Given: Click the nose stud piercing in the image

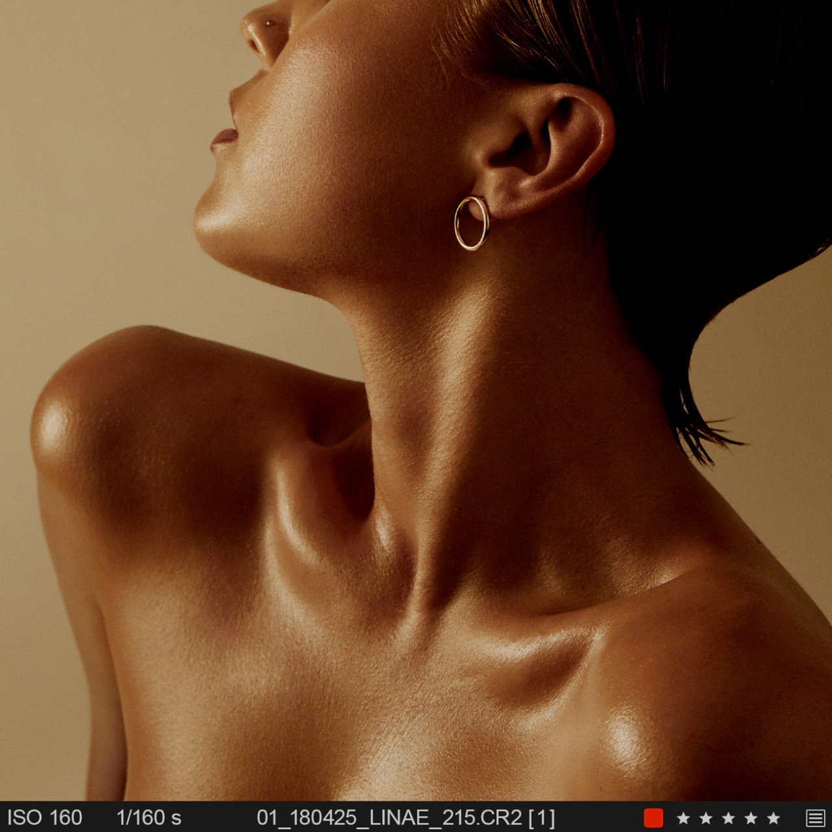Looking at the screenshot, I should (270, 23).
